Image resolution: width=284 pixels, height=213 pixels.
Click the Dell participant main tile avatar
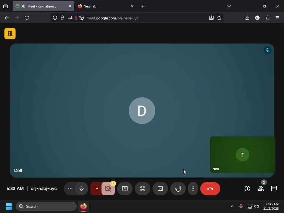pyautogui.click(x=142, y=111)
